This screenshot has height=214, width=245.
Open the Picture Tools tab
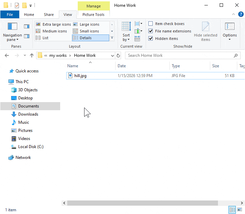point(93,15)
